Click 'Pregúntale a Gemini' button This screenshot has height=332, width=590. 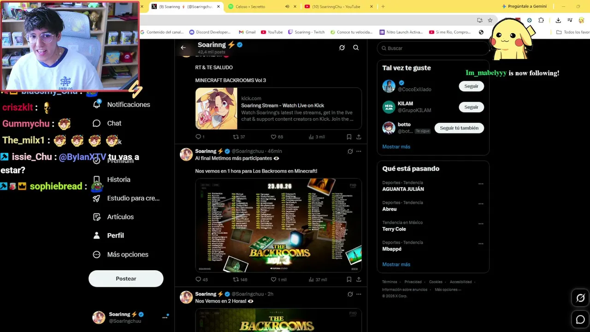pyautogui.click(x=524, y=6)
